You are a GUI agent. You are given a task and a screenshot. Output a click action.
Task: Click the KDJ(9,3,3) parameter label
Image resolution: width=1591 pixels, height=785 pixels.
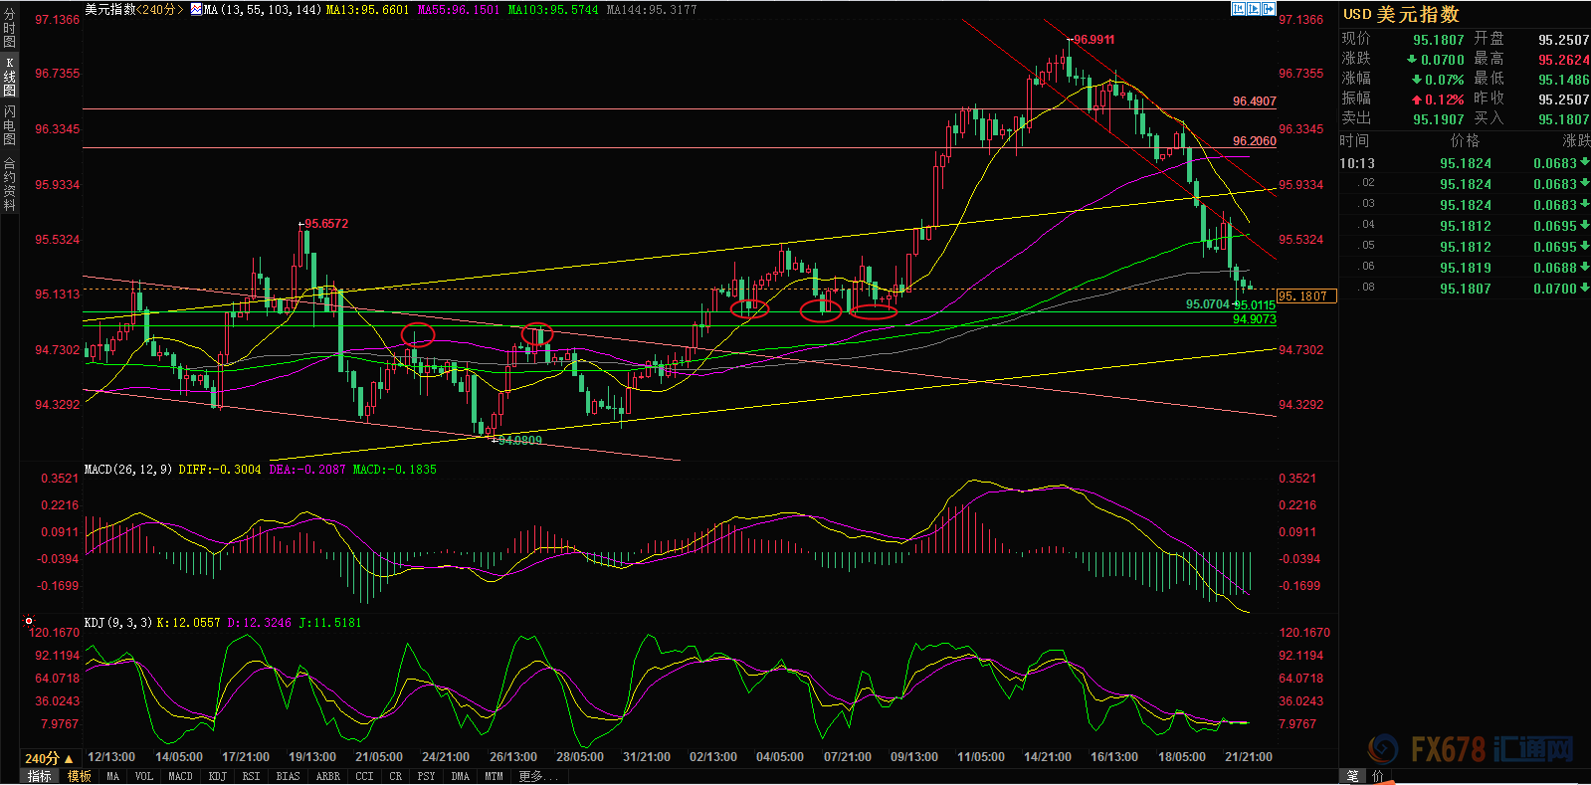point(118,622)
